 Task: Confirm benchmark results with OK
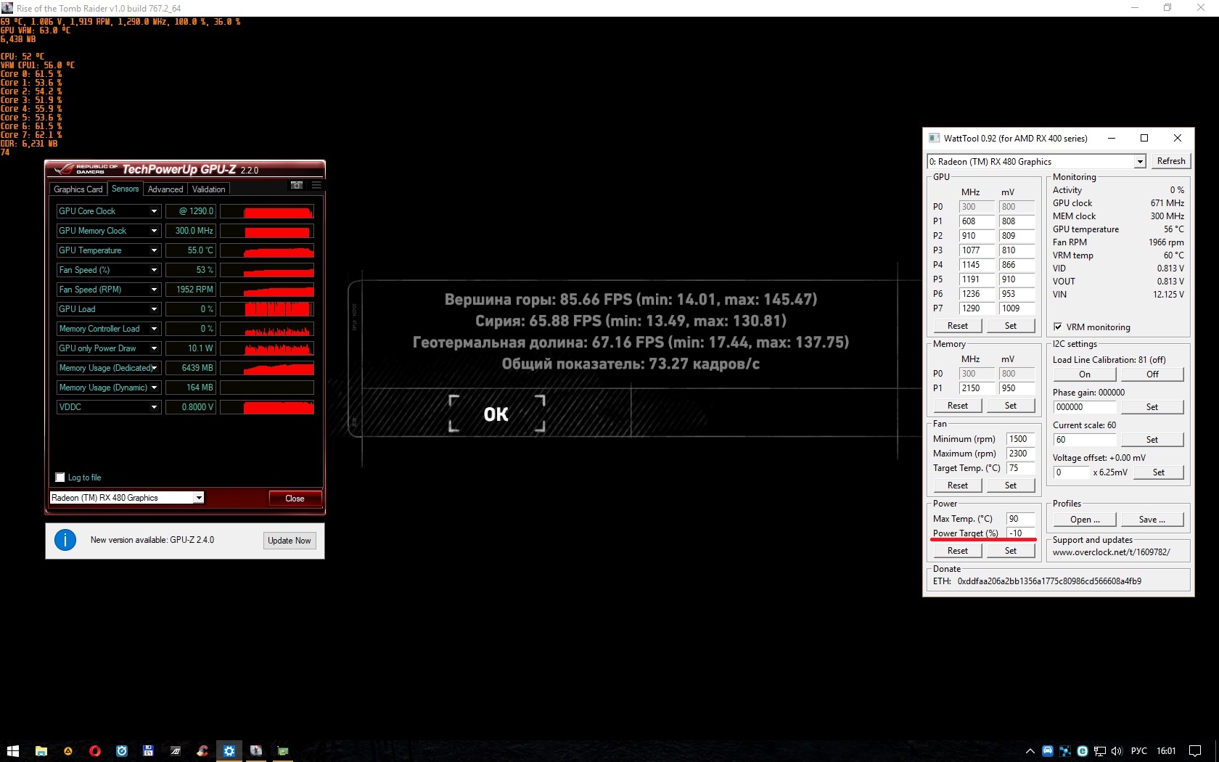(x=496, y=414)
